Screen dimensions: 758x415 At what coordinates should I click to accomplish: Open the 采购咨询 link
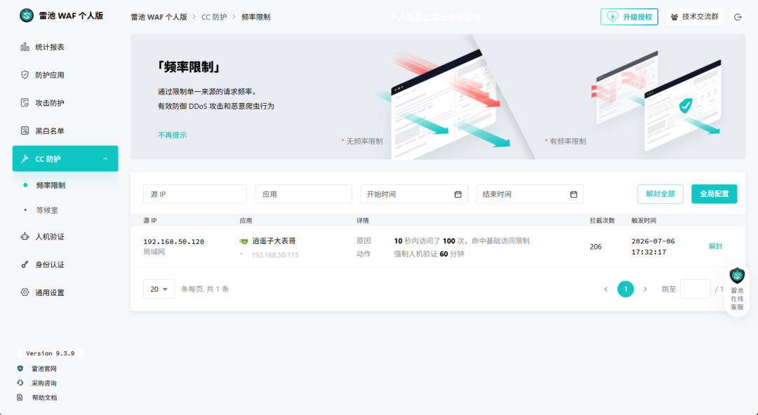[x=44, y=383]
